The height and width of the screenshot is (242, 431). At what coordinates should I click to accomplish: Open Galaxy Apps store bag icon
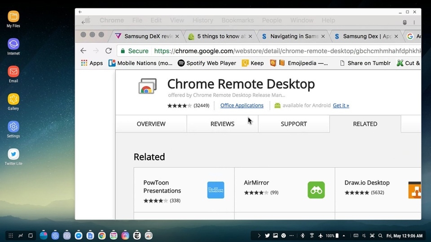click(x=125, y=235)
